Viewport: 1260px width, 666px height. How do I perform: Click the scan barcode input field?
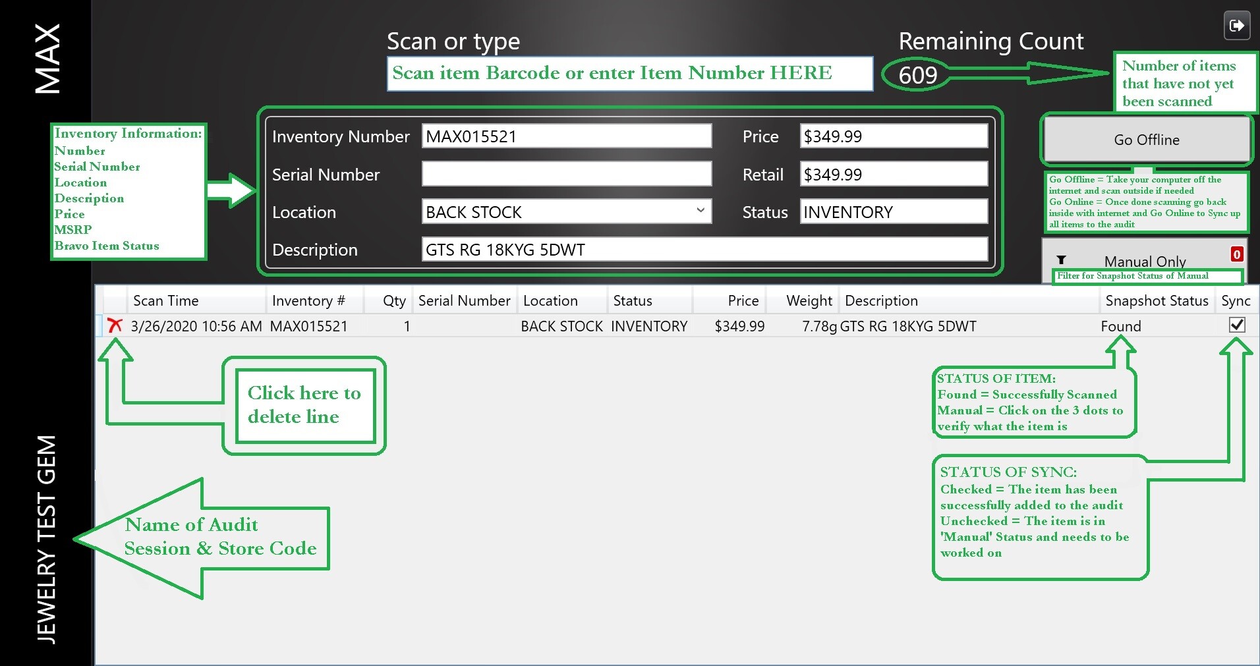[x=629, y=73]
